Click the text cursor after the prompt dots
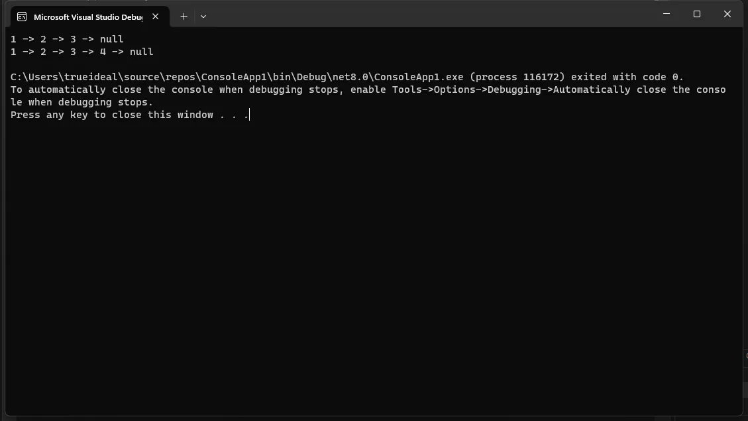The image size is (748, 421). click(x=250, y=115)
